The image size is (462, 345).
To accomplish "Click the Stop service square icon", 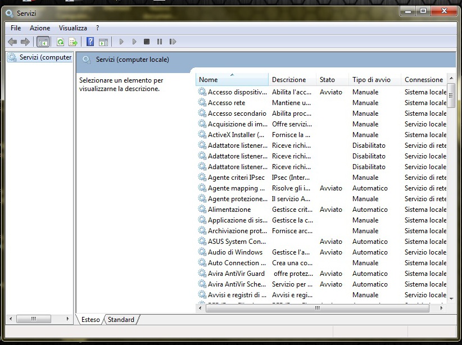I will click(x=147, y=42).
